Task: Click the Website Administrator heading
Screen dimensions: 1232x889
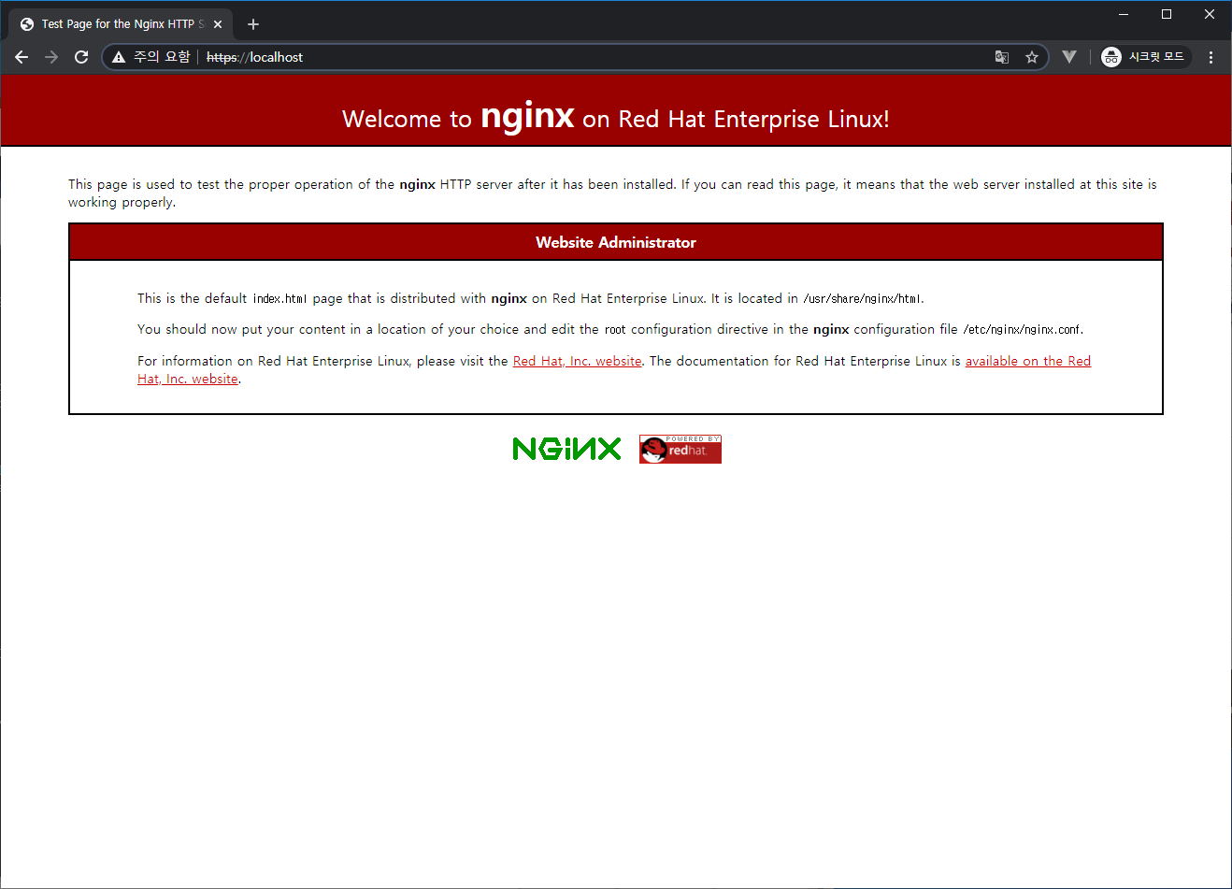Action: click(x=616, y=242)
